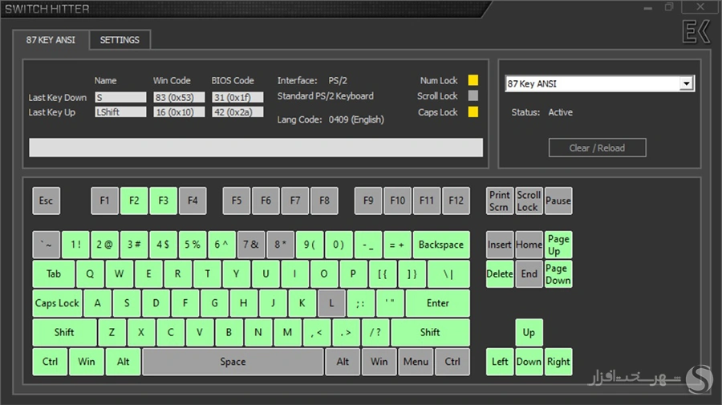Image resolution: width=722 pixels, height=405 pixels.
Task: Switch to the SETTINGS tab
Action: pos(120,40)
